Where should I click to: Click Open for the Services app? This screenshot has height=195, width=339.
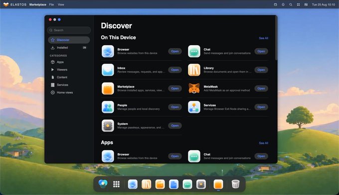pos(261,107)
